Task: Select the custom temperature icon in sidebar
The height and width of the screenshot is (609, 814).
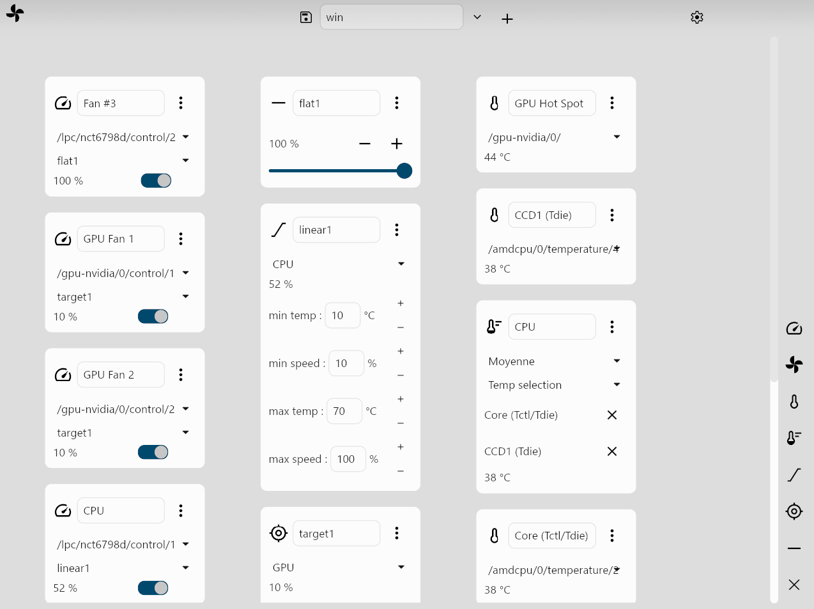Action: [794, 438]
